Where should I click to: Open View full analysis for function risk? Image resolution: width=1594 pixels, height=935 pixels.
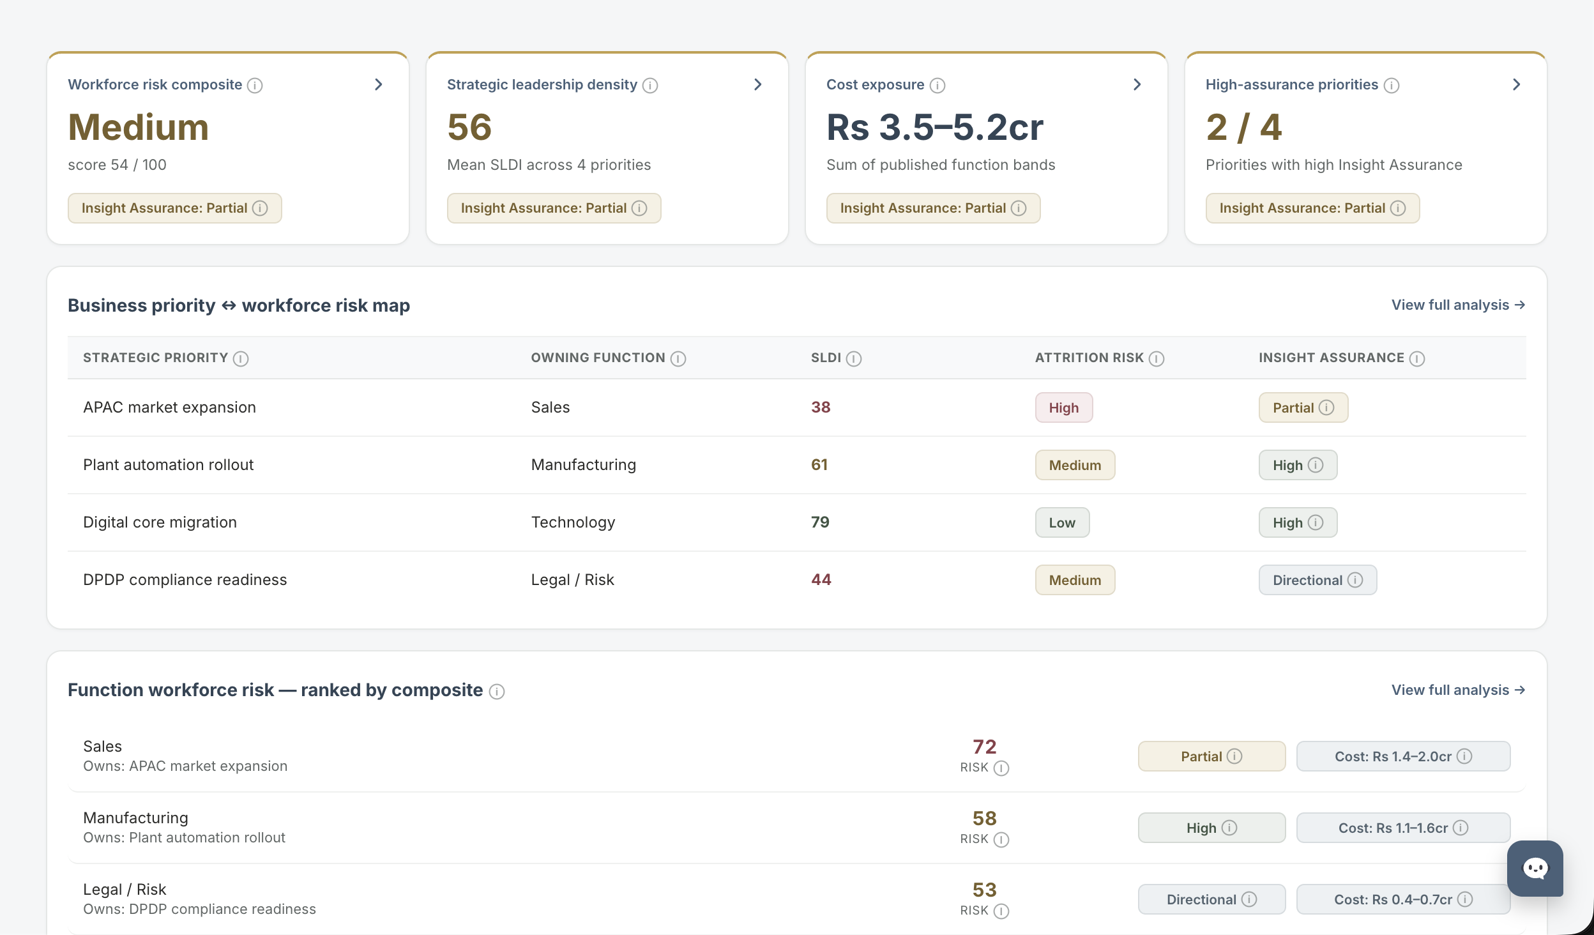[1459, 690]
